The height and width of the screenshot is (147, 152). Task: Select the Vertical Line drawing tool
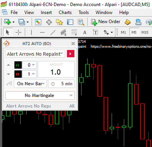click(31, 33)
